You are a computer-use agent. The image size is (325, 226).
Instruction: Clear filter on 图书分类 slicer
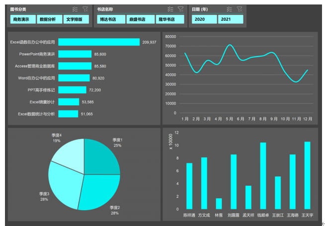pyautogui.click(x=85, y=9)
